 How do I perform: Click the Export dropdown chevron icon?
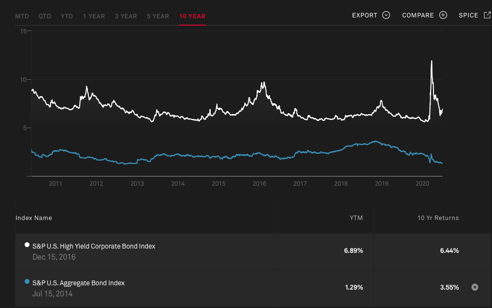[x=386, y=15]
